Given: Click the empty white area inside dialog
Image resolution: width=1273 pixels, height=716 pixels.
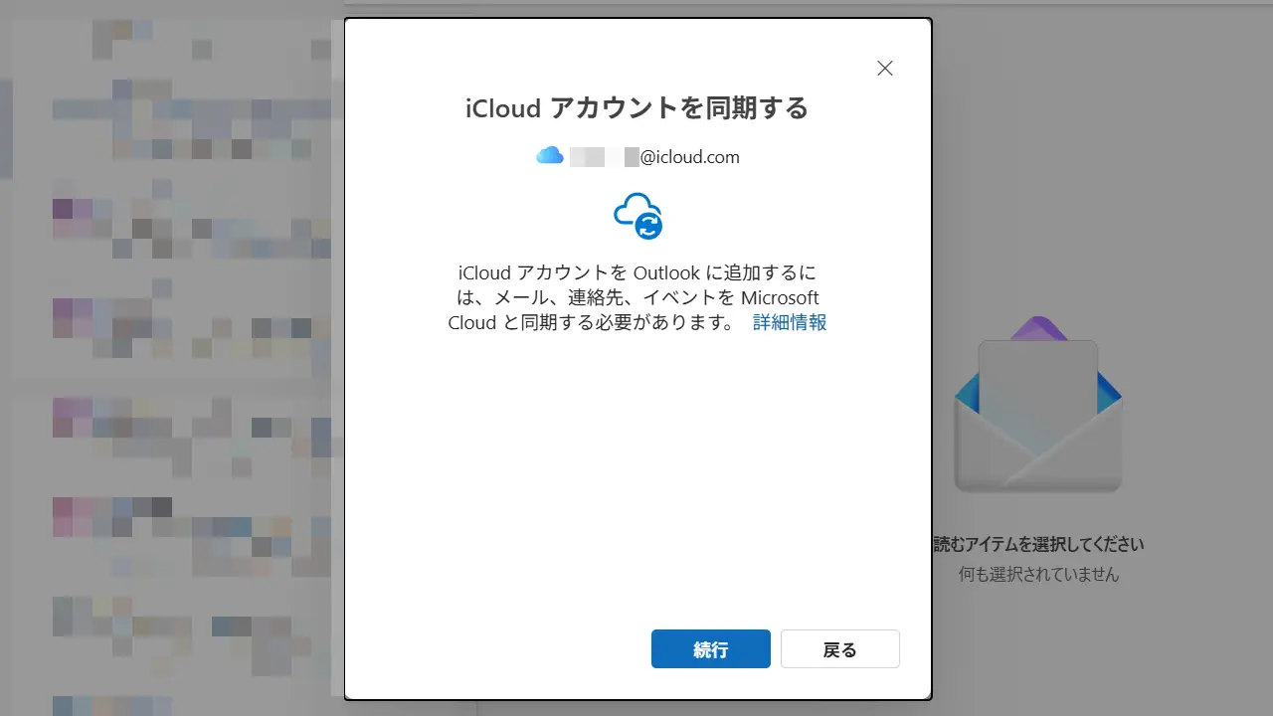Looking at the screenshot, I should pos(636,477).
